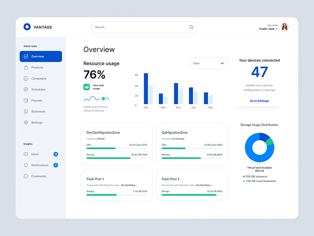This screenshot has height=236, width=314.
Task: Click the user profile avatar photo
Action: 284,27
